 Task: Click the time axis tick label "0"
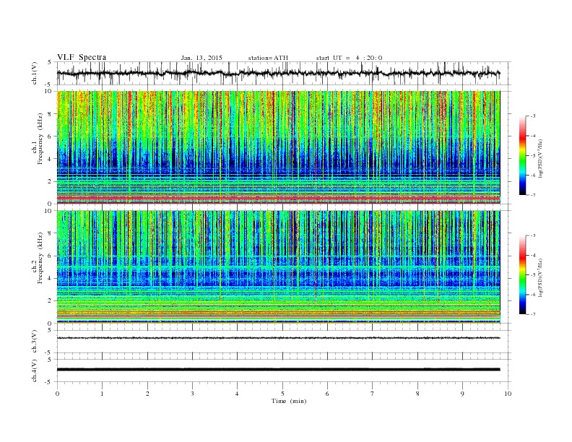pyautogui.click(x=57, y=394)
